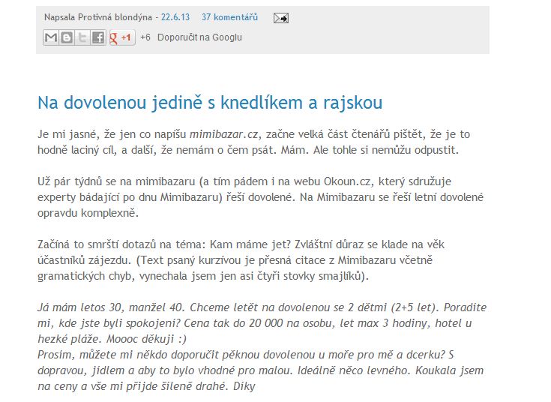Open the 22.6.13 date link

(x=175, y=17)
